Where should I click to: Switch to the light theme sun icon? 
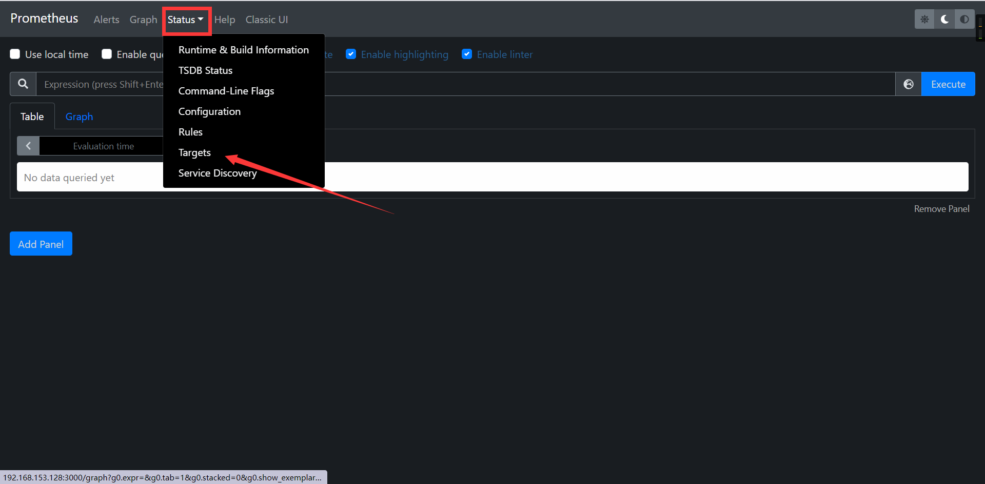coord(924,20)
